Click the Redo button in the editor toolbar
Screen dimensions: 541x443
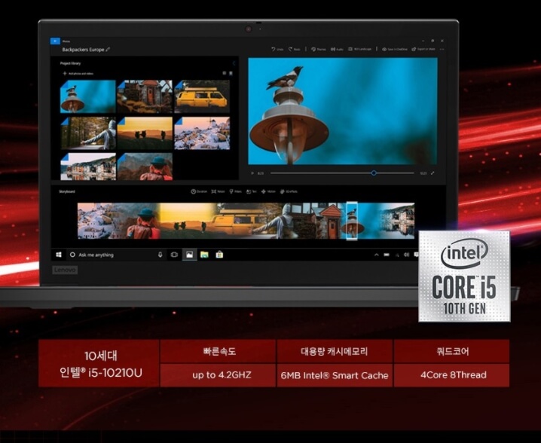pyautogui.click(x=295, y=49)
